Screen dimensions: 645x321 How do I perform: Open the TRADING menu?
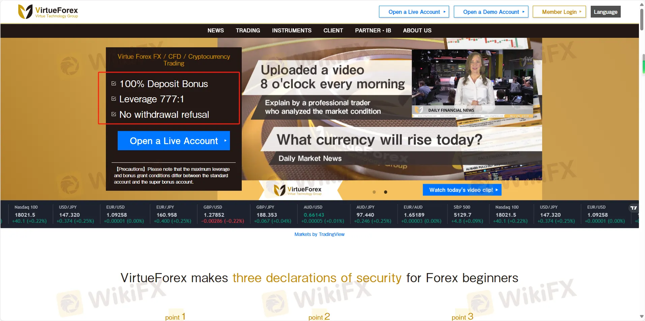pos(248,30)
